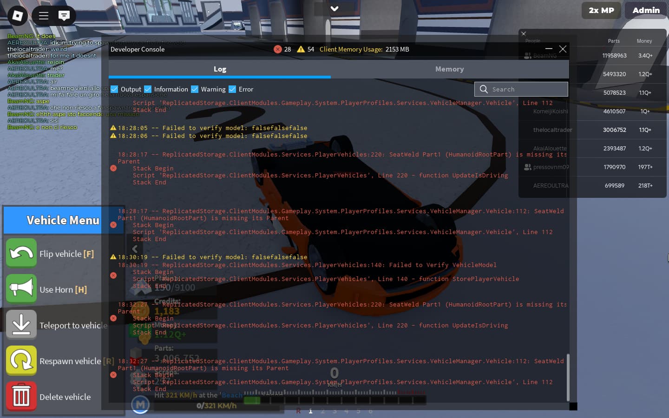Screen dimensions: 669x418
Task: Click the green Flip vehicle icon
Action: (21, 253)
